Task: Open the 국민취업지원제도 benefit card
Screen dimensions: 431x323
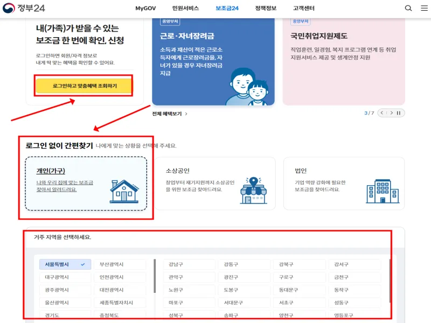Action: click(x=344, y=59)
